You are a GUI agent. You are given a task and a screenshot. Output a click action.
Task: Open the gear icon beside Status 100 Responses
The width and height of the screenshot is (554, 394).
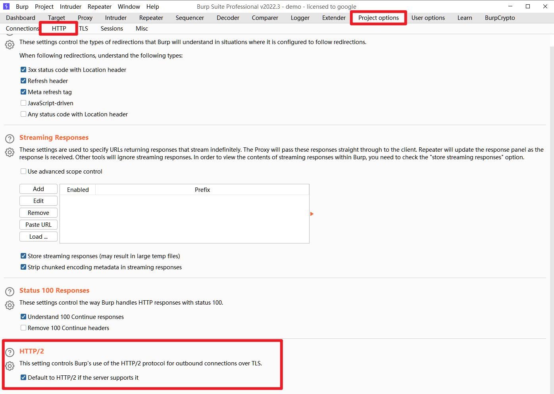[x=10, y=305]
